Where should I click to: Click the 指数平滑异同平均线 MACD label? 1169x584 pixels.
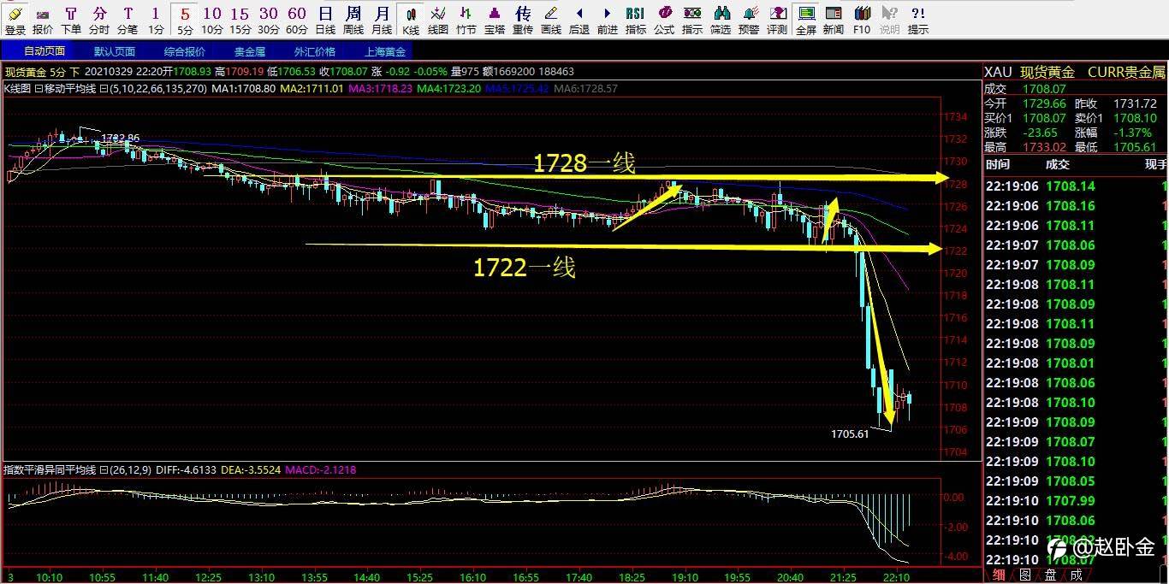tap(50, 470)
